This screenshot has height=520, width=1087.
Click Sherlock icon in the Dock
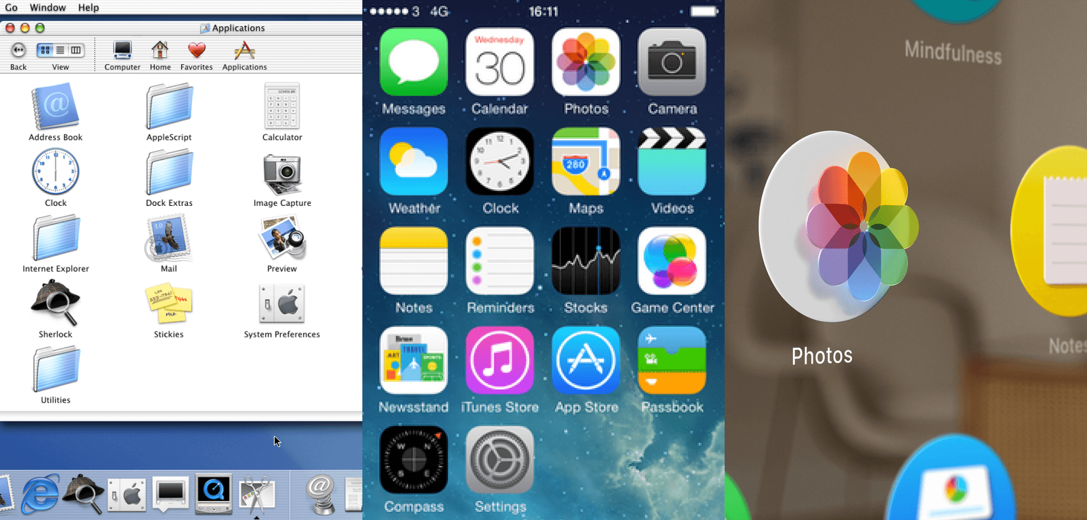[x=83, y=495]
